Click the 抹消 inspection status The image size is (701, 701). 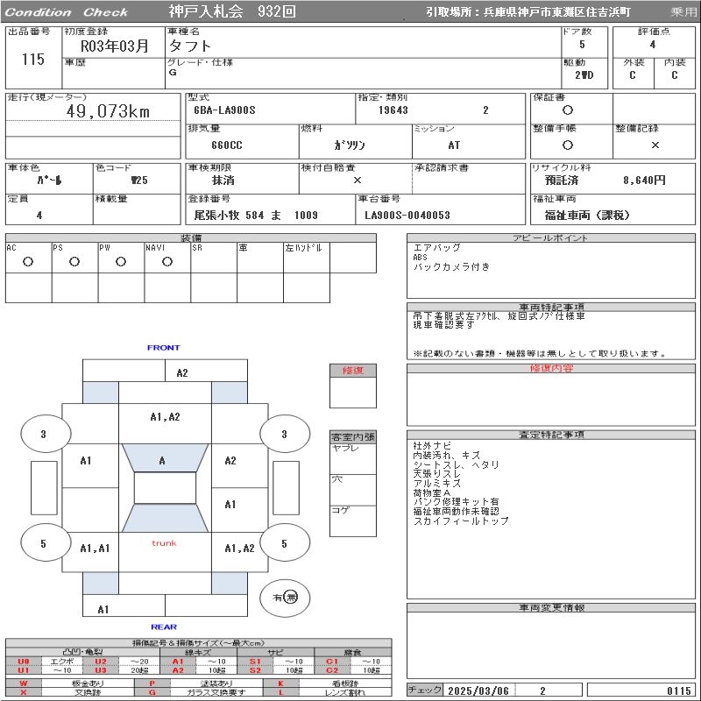point(223,181)
